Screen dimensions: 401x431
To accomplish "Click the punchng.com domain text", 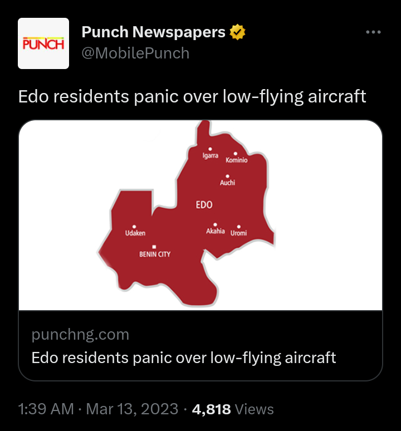I will coord(80,335).
